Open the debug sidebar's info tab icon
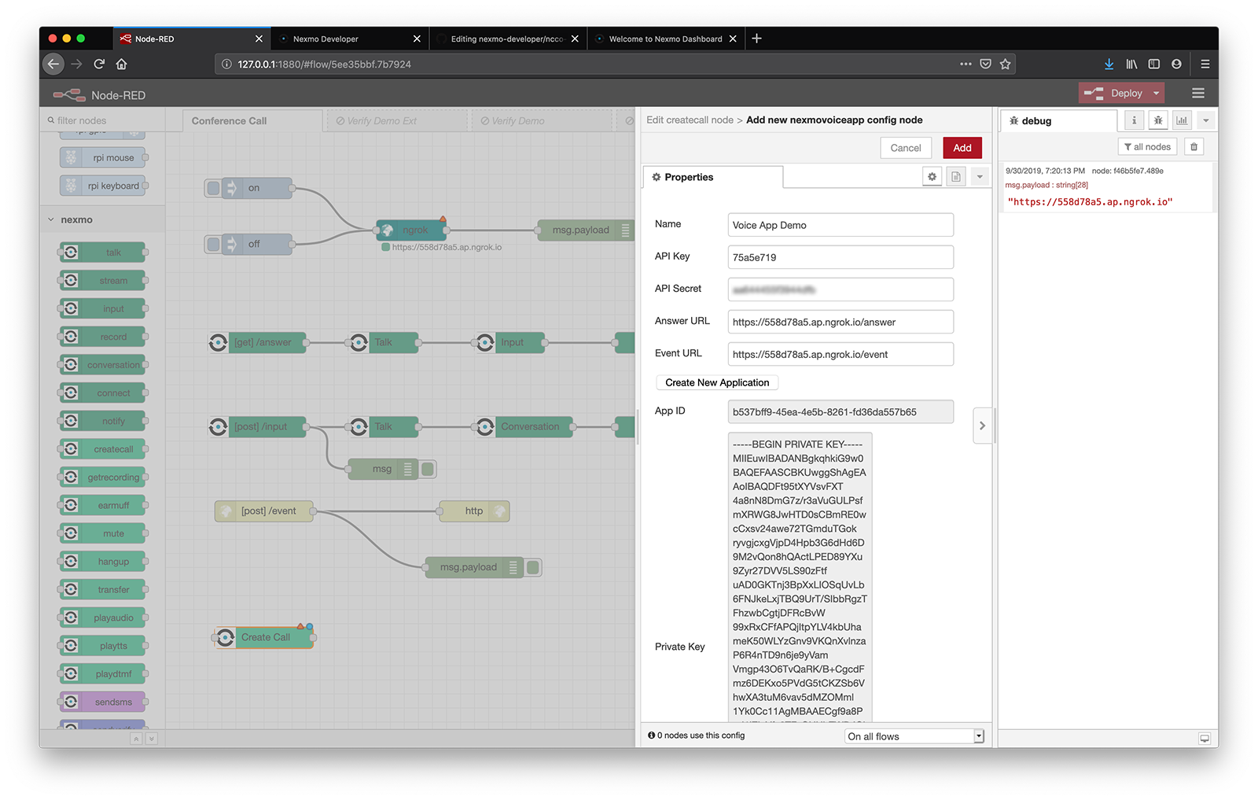The height and width of the screenshot is (800, 1258). pos(1134,120)
